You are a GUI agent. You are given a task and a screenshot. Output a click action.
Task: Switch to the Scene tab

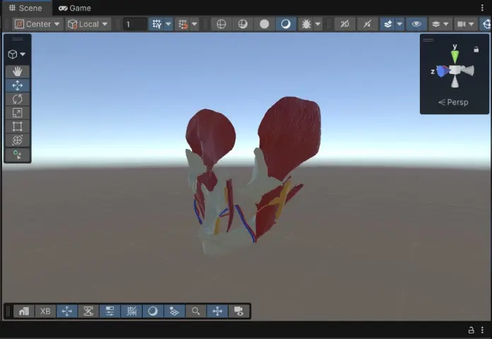point(25,8)
